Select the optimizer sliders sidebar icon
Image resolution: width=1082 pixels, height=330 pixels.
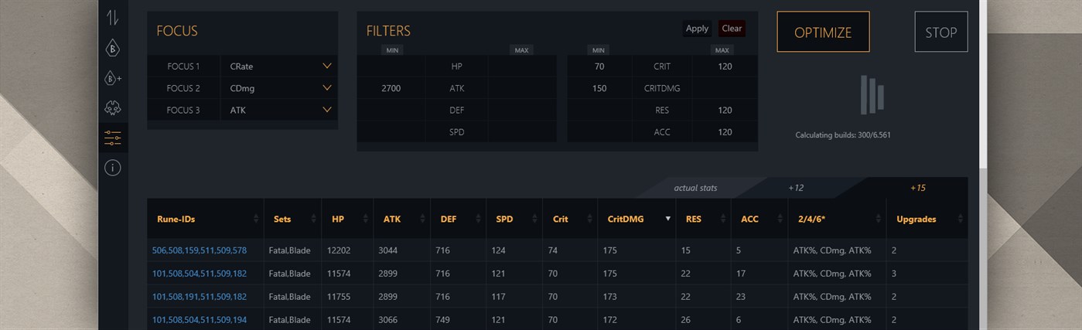113,138
